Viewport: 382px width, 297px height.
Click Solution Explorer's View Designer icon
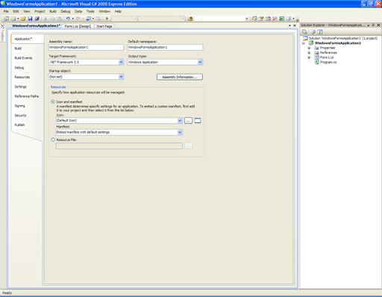pyautogui.click(x=320, y=32)
